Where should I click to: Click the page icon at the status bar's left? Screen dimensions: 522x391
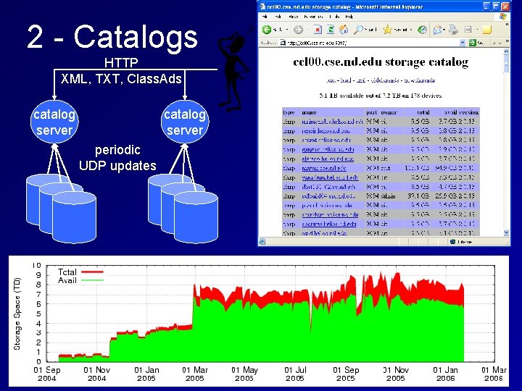click(x=262, y=242)
